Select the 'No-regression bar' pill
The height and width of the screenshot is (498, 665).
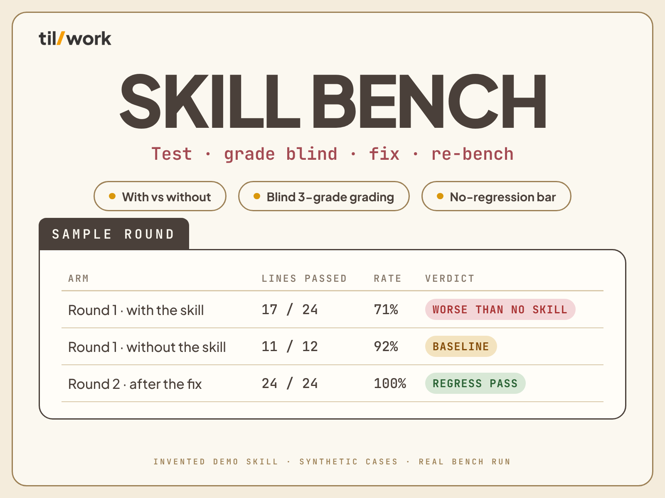tap(496, 196)
